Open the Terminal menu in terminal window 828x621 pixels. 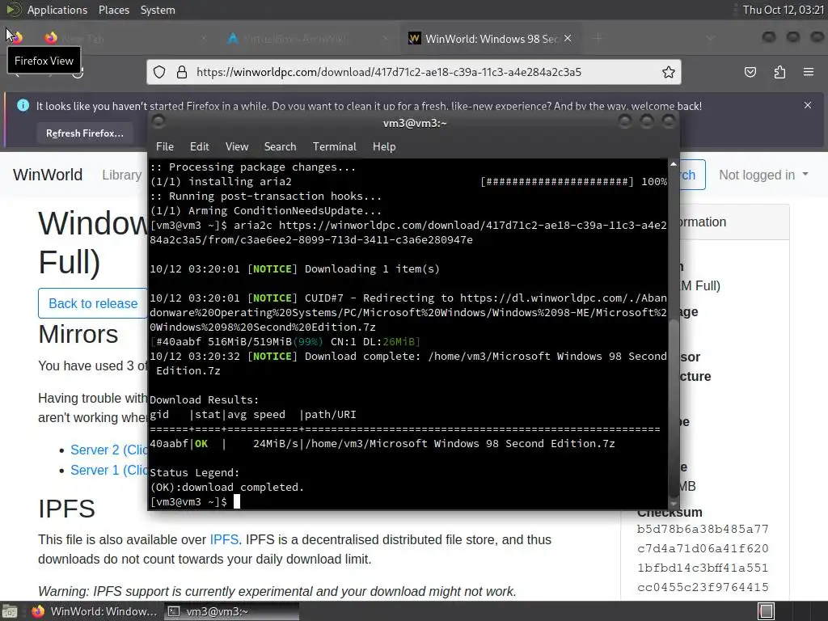334,146
